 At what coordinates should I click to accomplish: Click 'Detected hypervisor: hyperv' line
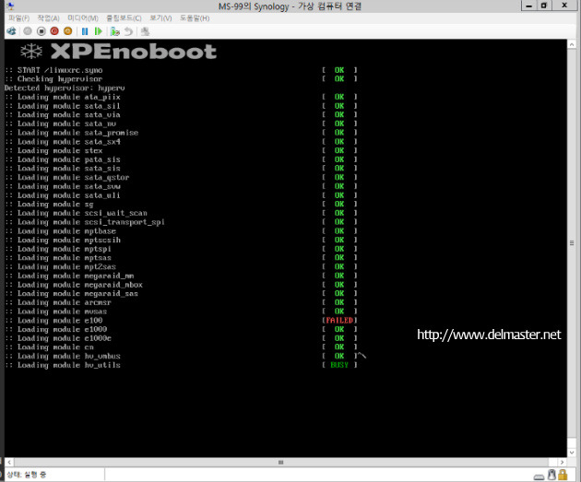[65, 88]
